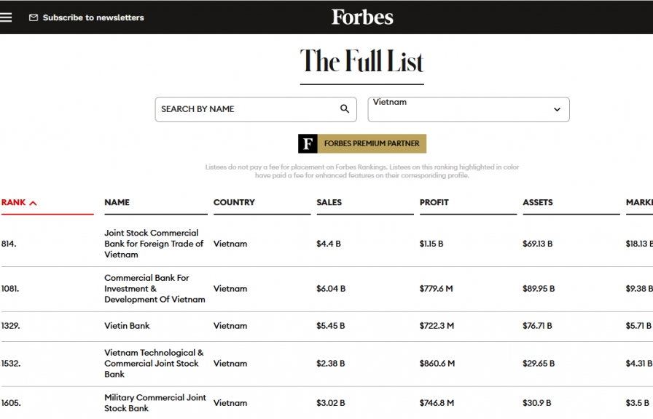Click the newsletter envelope icon
The width and height of the screenshot is (653, 419).
pos(34,17)
